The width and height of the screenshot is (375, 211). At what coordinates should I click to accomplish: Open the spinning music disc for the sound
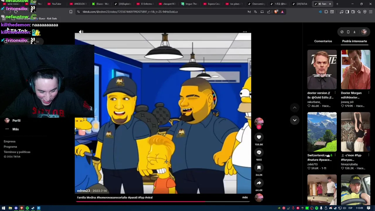[x=259, y=198]
